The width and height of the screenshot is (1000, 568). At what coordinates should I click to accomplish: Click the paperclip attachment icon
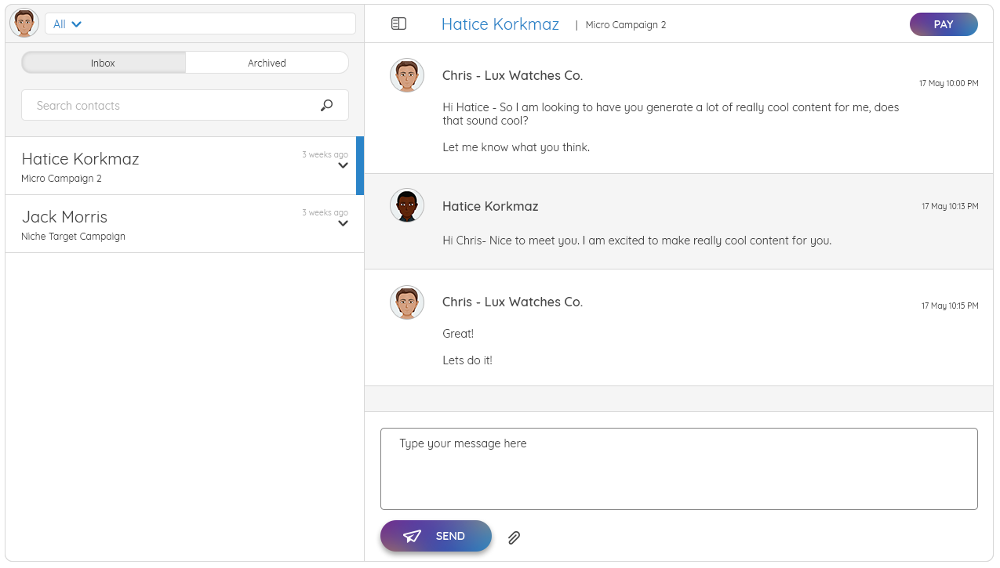point(514,537)
